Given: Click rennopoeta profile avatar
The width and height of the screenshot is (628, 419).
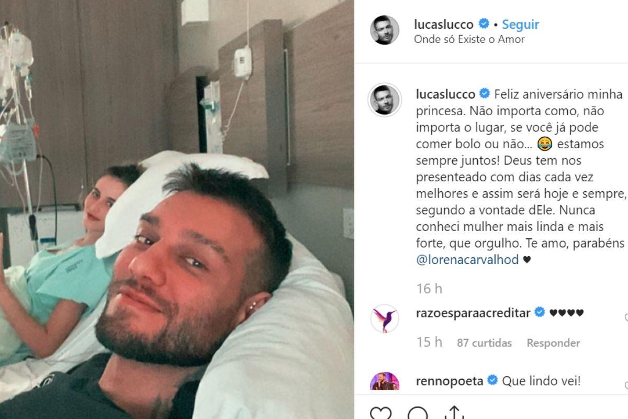Looking at the screenshot, I should (385, 381).
